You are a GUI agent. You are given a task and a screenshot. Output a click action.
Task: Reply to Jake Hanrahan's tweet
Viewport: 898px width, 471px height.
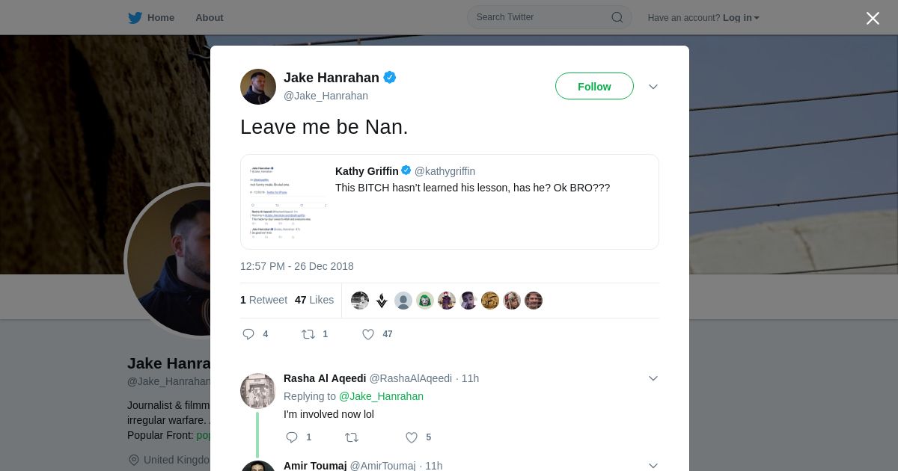point(249,334)
